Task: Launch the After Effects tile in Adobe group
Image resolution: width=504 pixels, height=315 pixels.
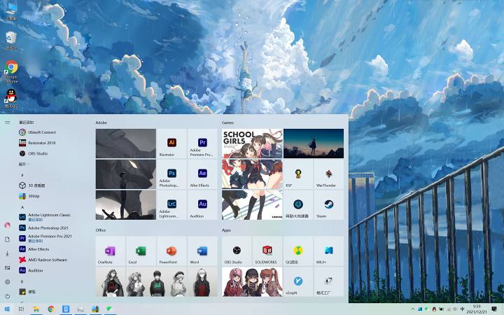Action: click(x=202, y=174)
